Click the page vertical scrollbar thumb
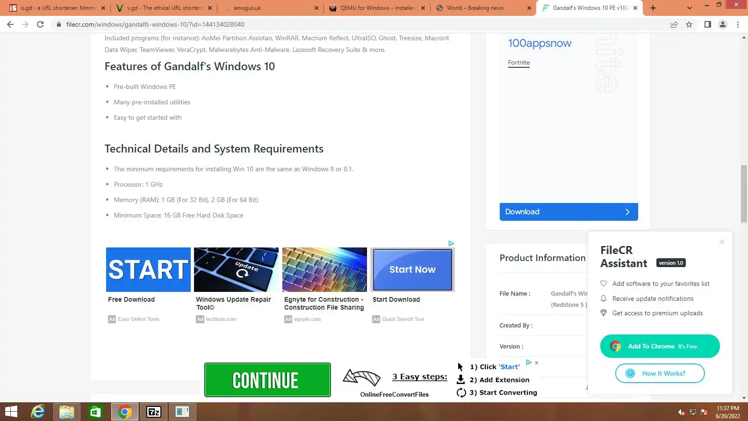Screen dimensions: 748x421 pos(744,194)
